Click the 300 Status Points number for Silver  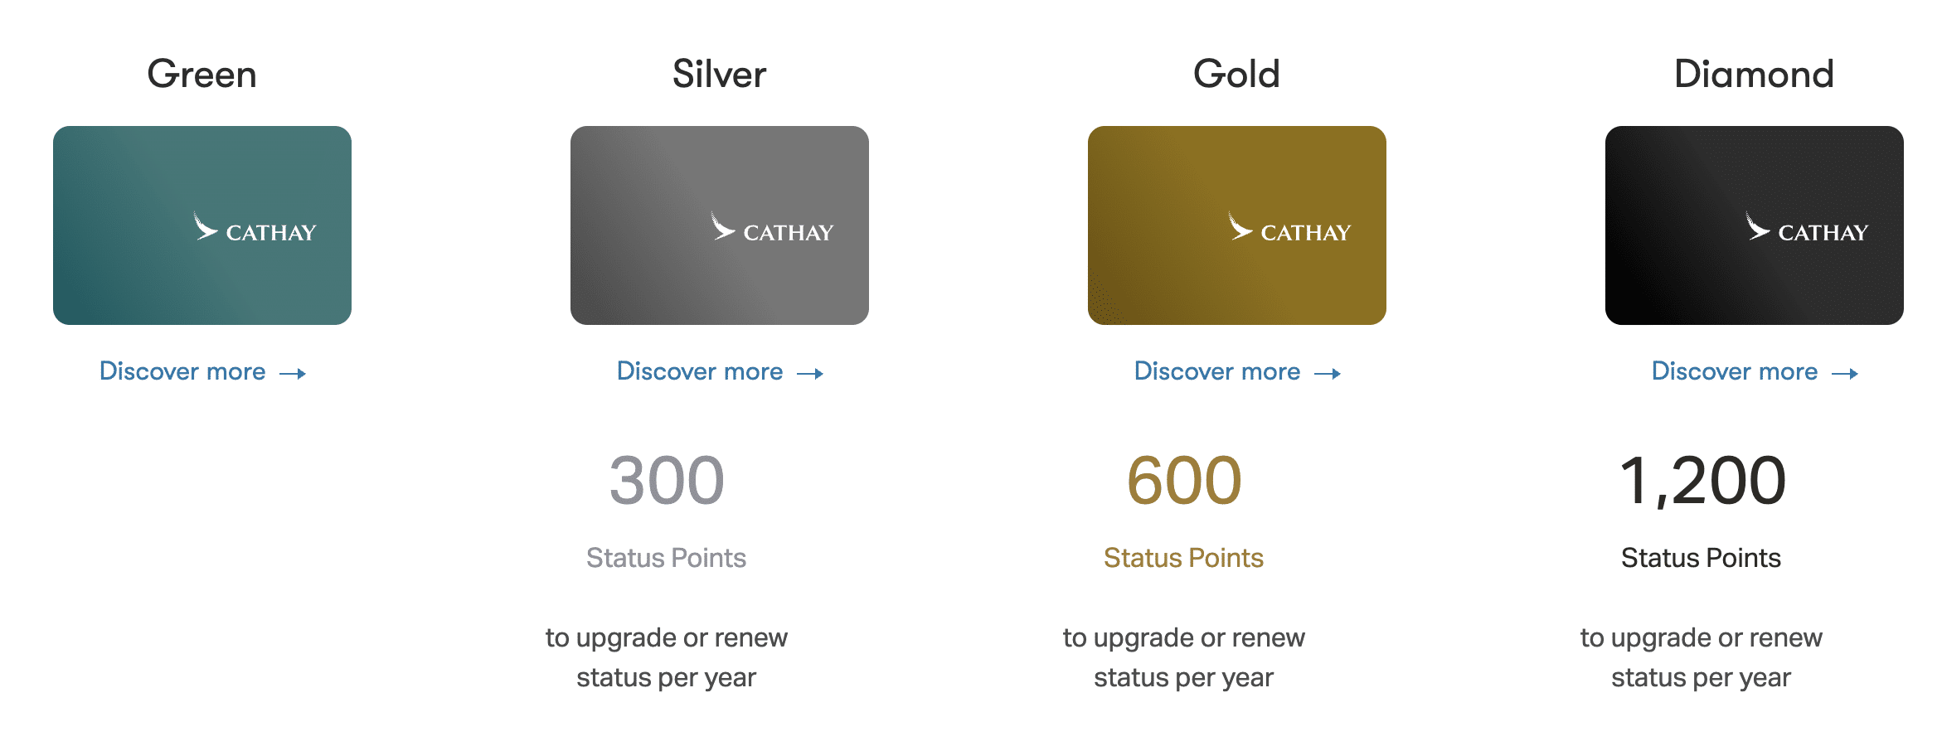667,481
